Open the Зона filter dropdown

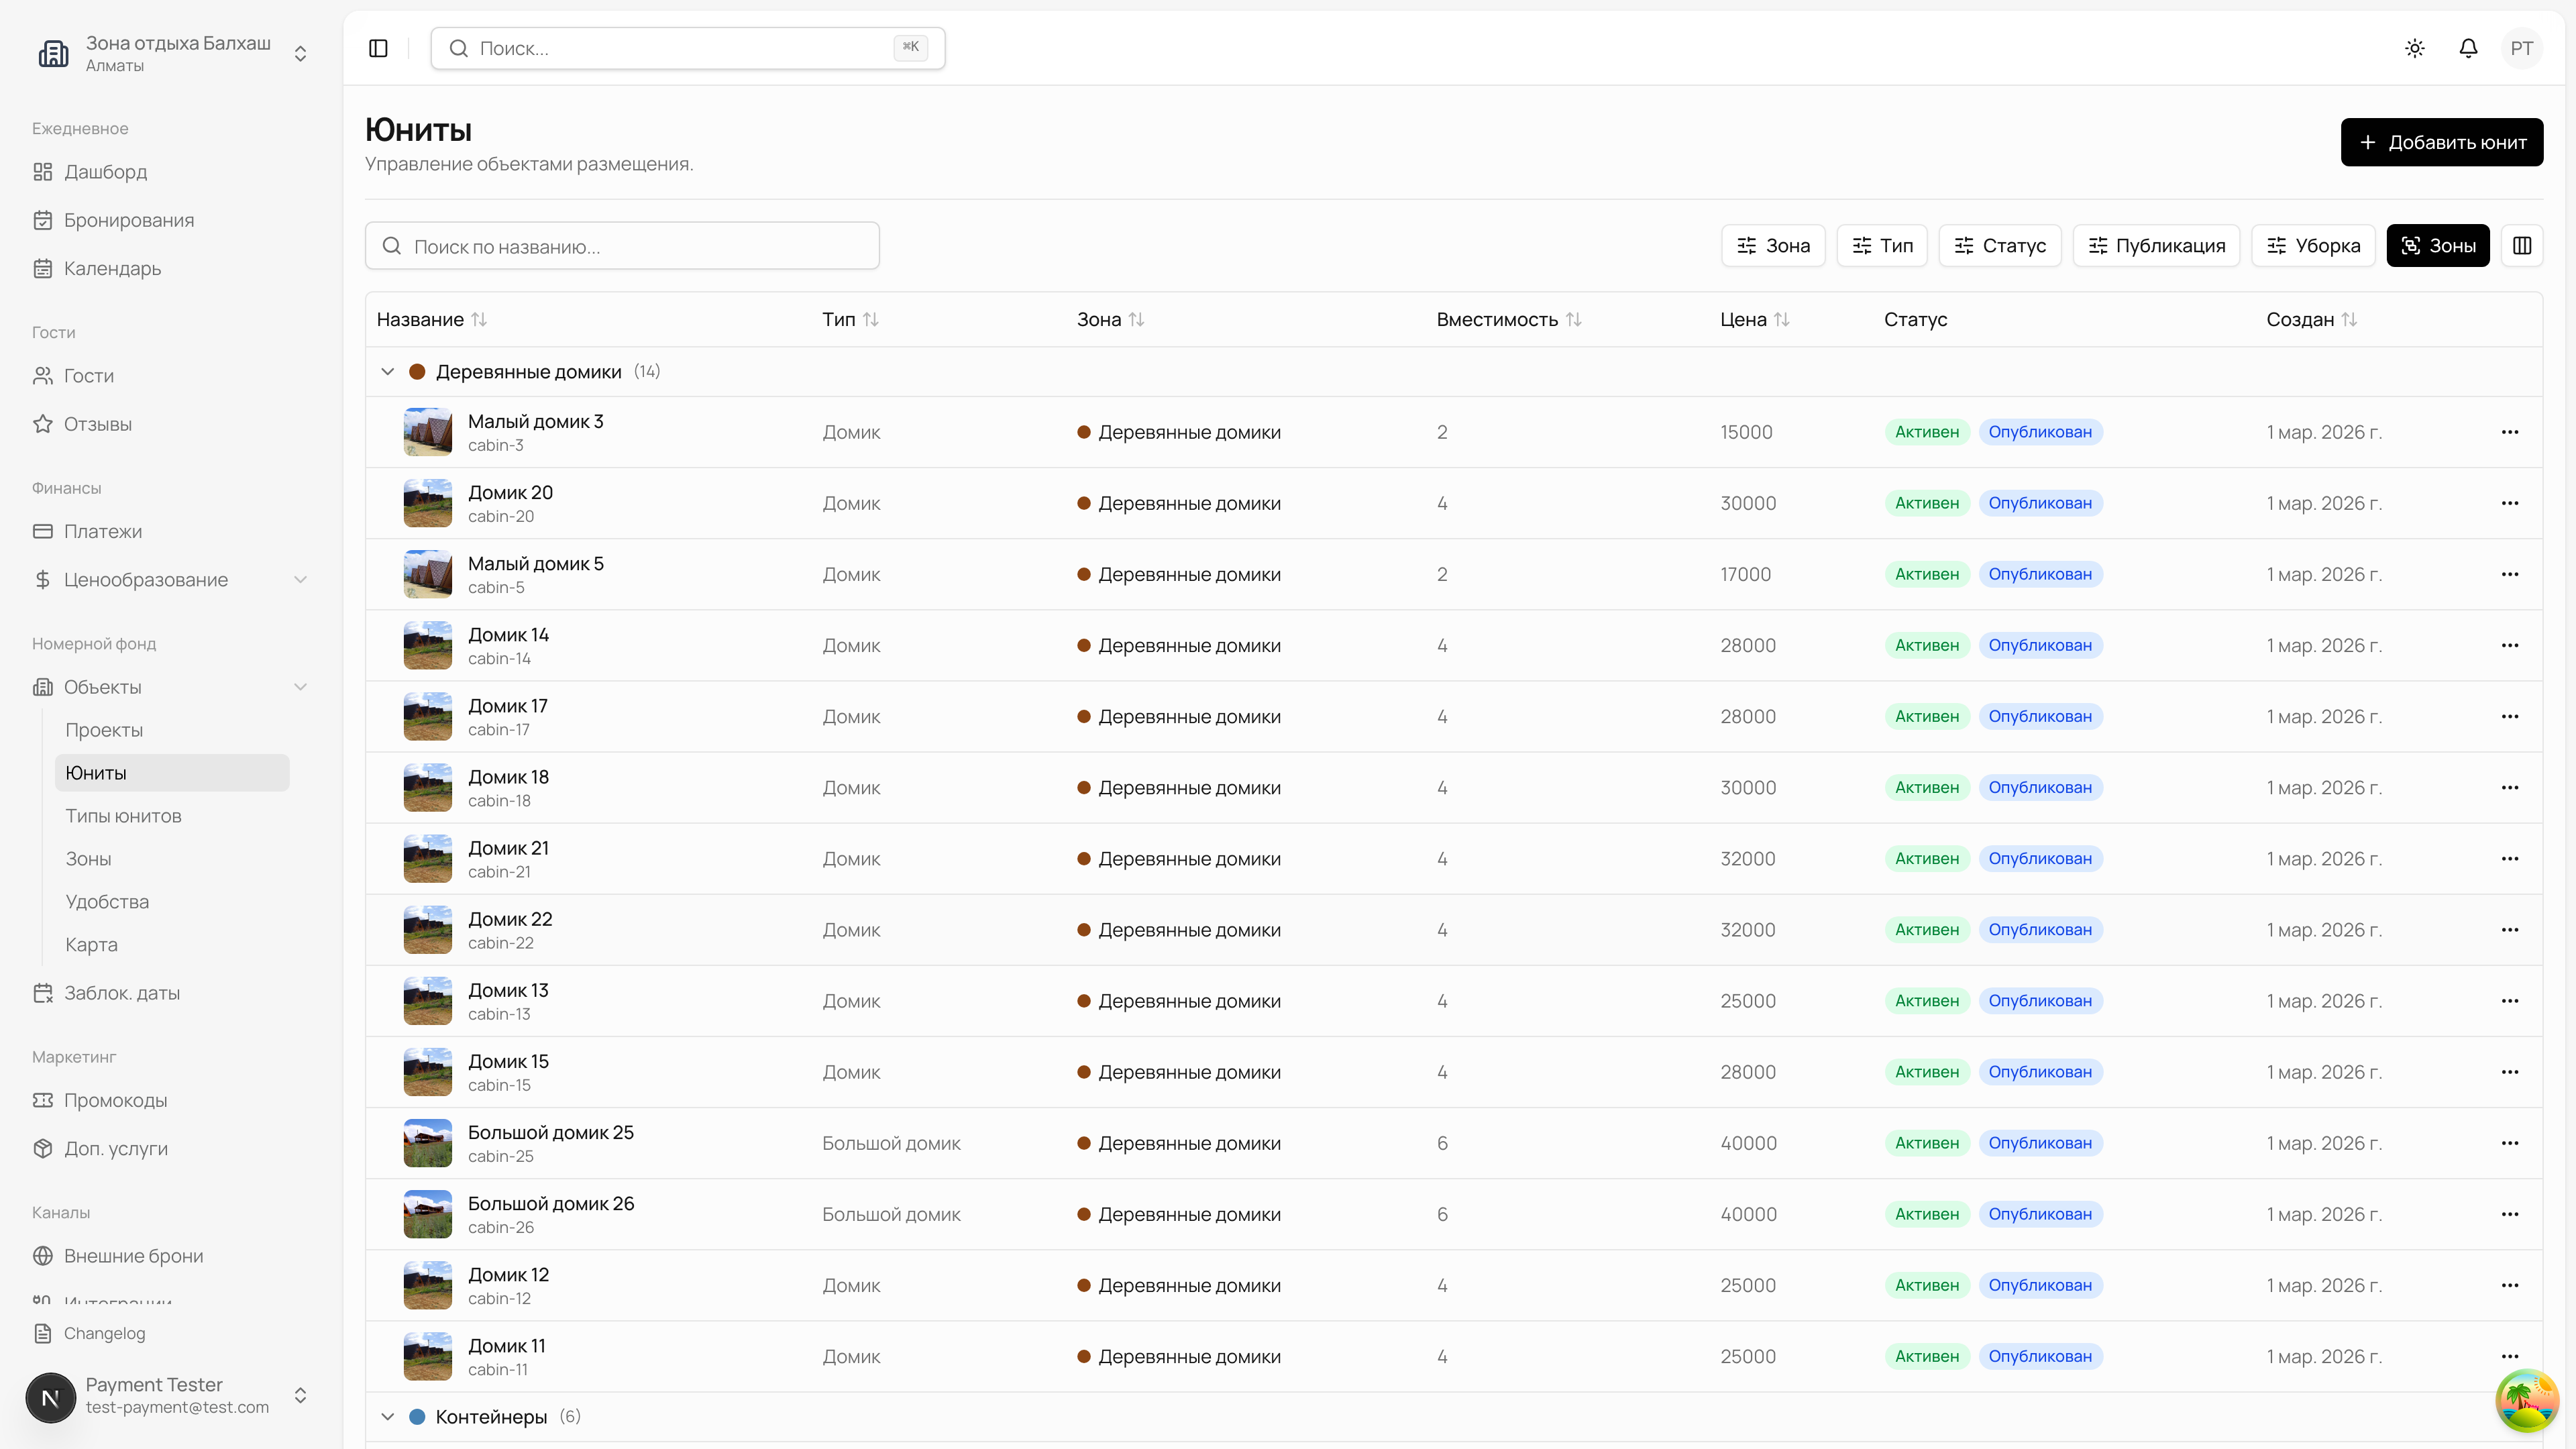tap(1773, 246)
